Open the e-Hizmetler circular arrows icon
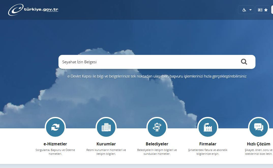This screenshot has width=273, height=168. [55, 127]
